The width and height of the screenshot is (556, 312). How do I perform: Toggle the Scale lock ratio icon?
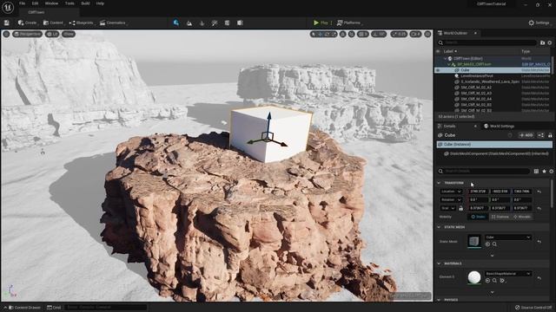point(460,208)
